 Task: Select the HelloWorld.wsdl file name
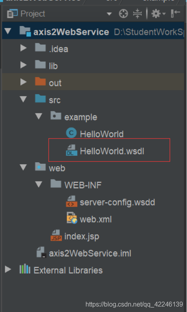click(x=112, y=151)
